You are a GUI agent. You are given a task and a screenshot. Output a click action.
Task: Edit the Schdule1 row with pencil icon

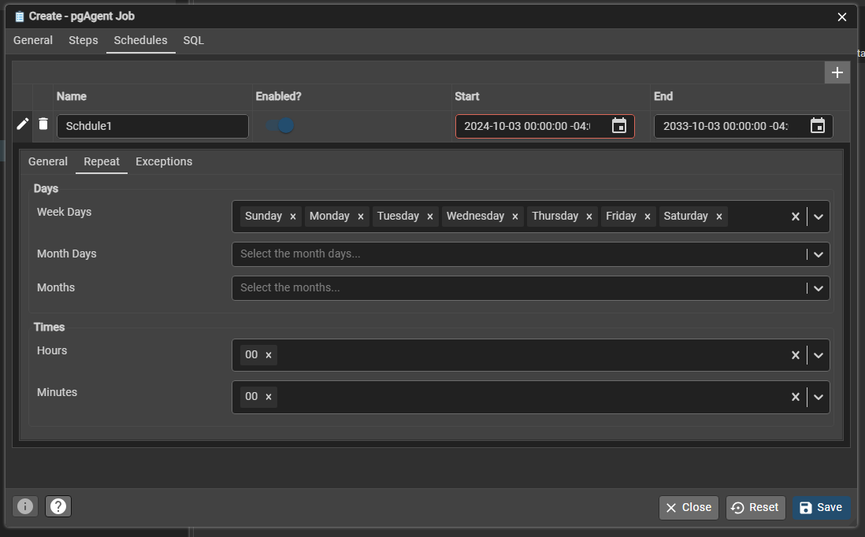(x=22, y=124)
